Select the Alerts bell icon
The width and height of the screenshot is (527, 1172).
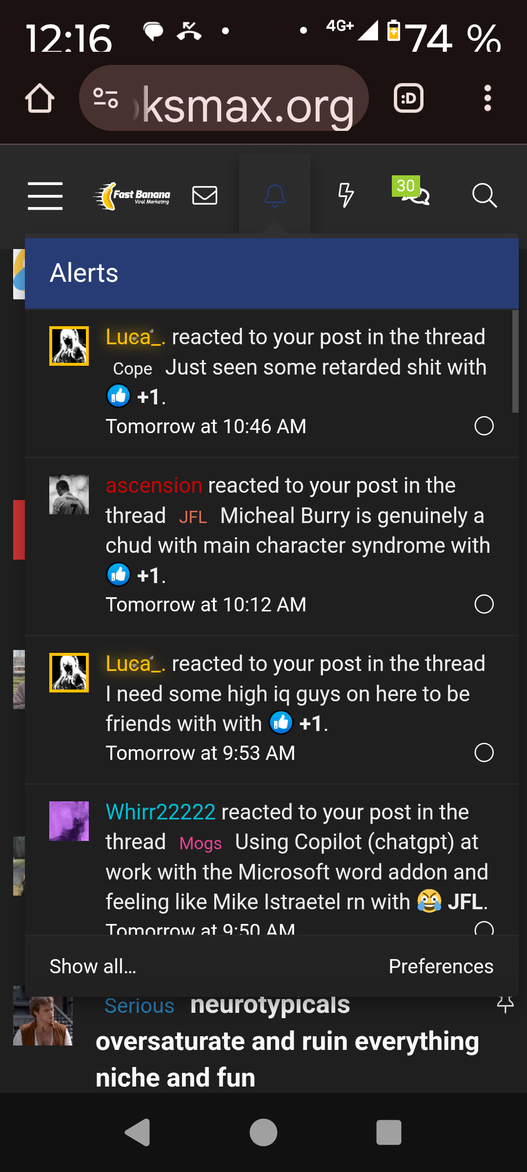tap(274, 194)
